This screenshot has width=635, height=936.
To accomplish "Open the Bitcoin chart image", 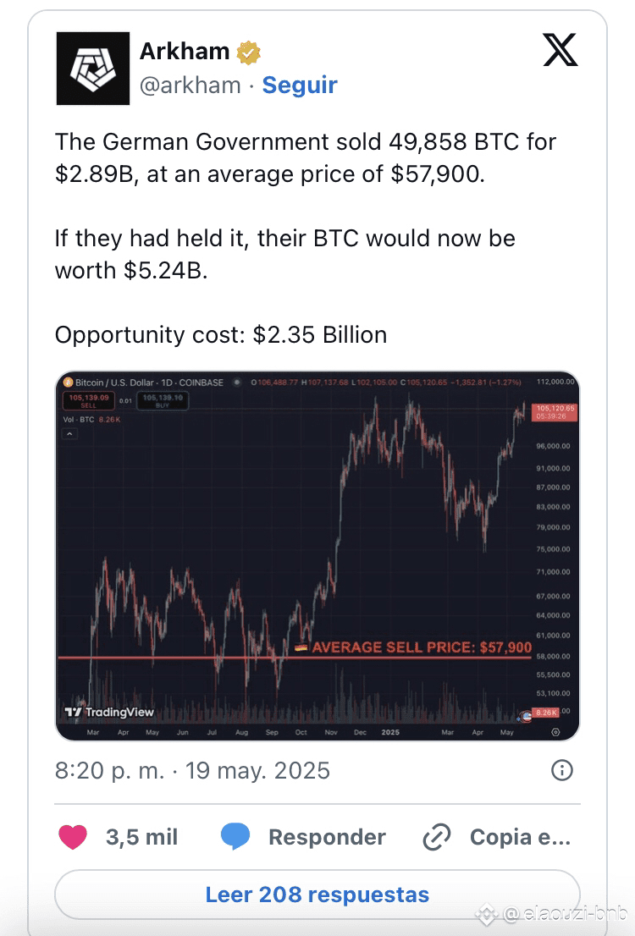I will 317,556.
